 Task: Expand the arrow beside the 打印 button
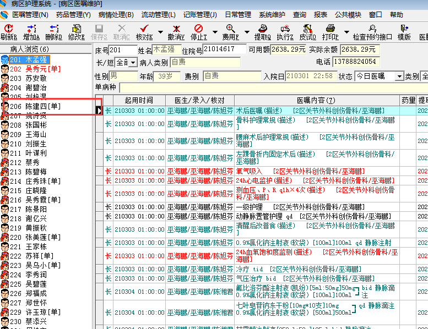(x=346, y=32)
